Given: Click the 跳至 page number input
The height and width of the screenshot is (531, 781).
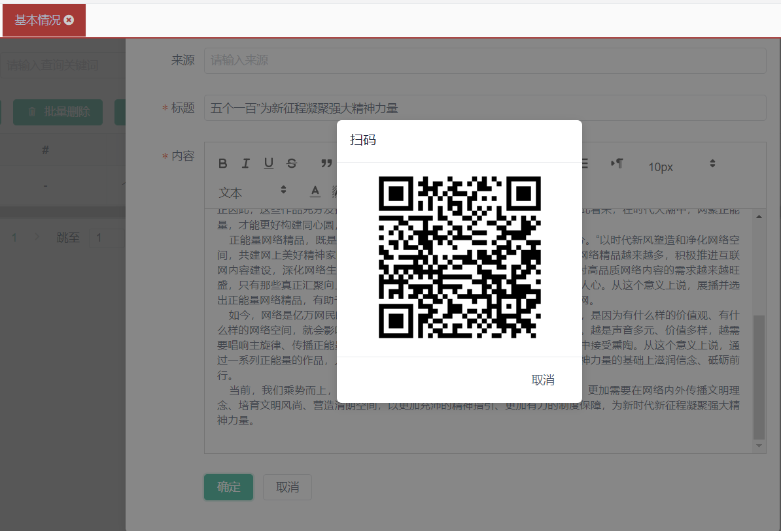Looking at the screenshot, I should 106,238.
